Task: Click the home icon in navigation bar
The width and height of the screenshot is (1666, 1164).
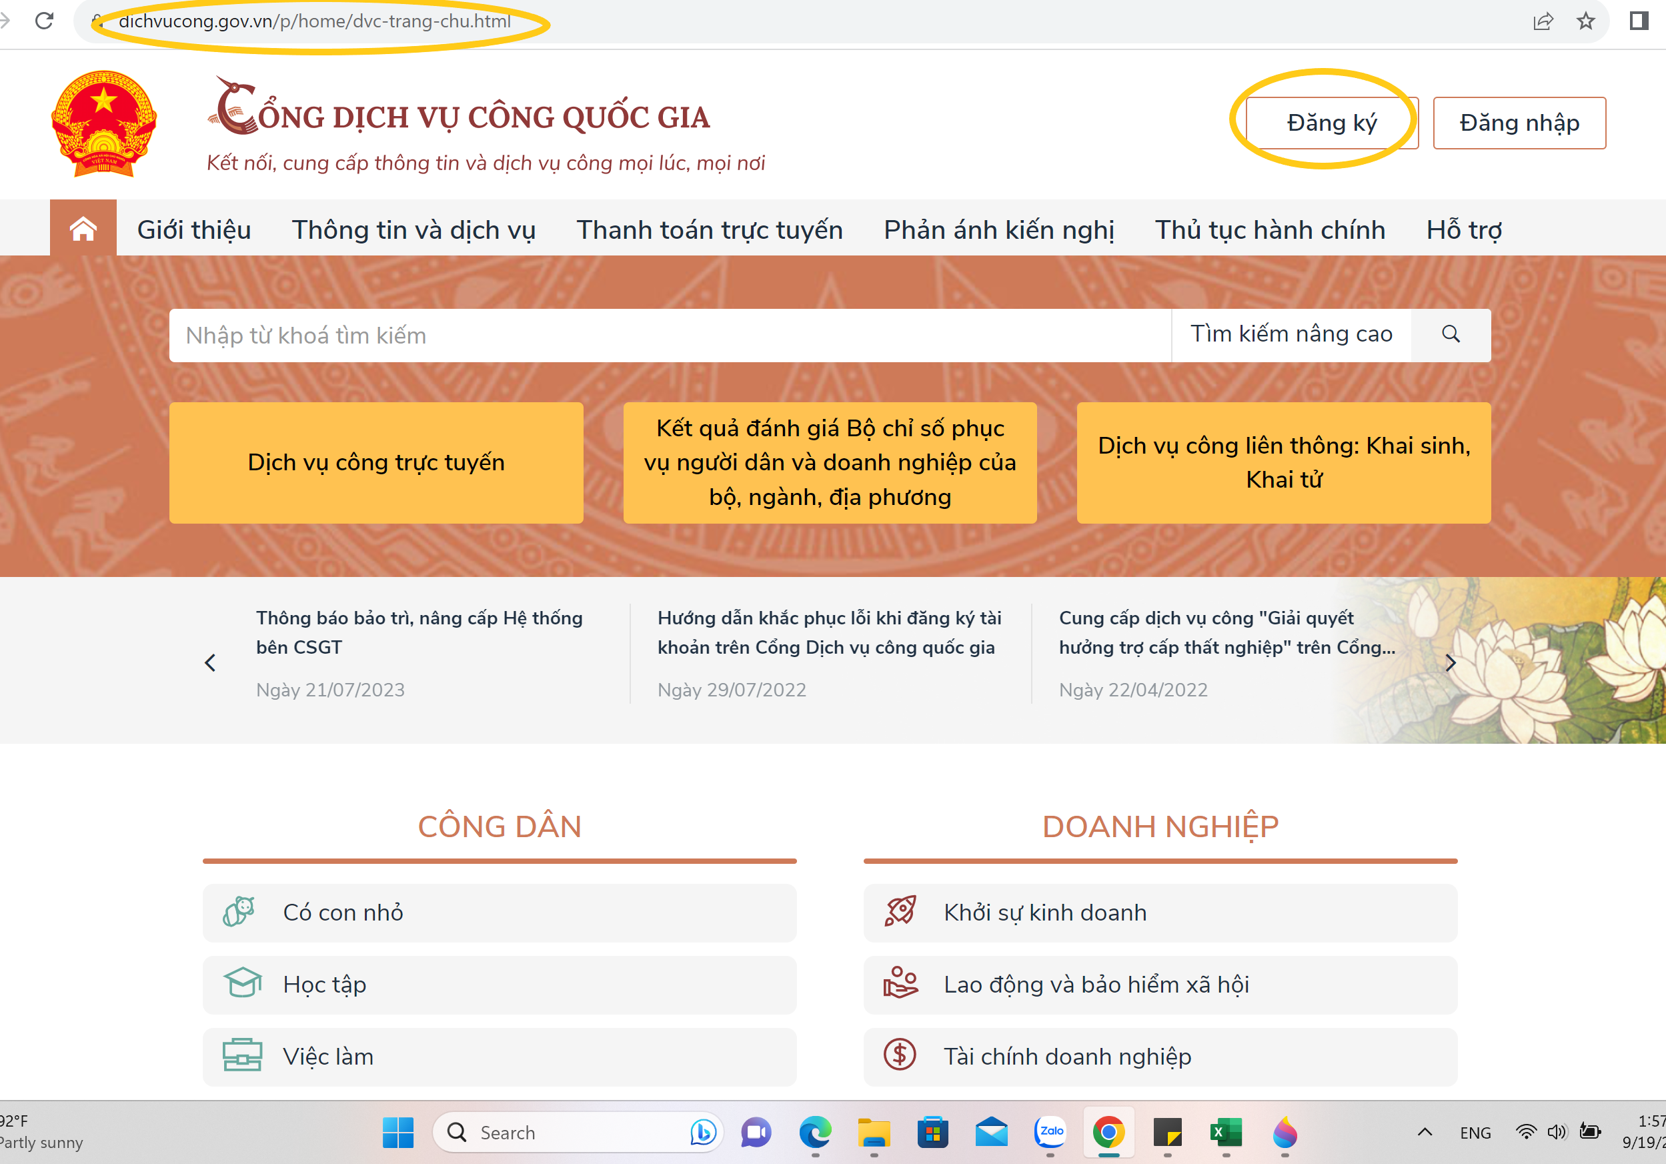Action: click(x=83, y=229)
